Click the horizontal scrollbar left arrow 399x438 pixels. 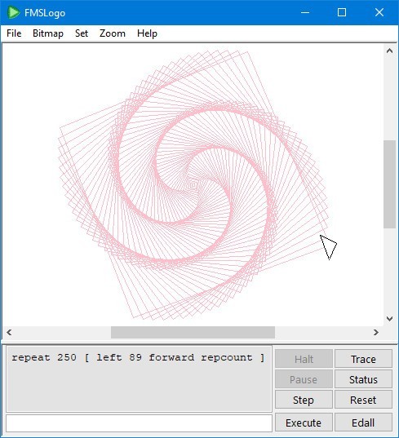point(9,333)
